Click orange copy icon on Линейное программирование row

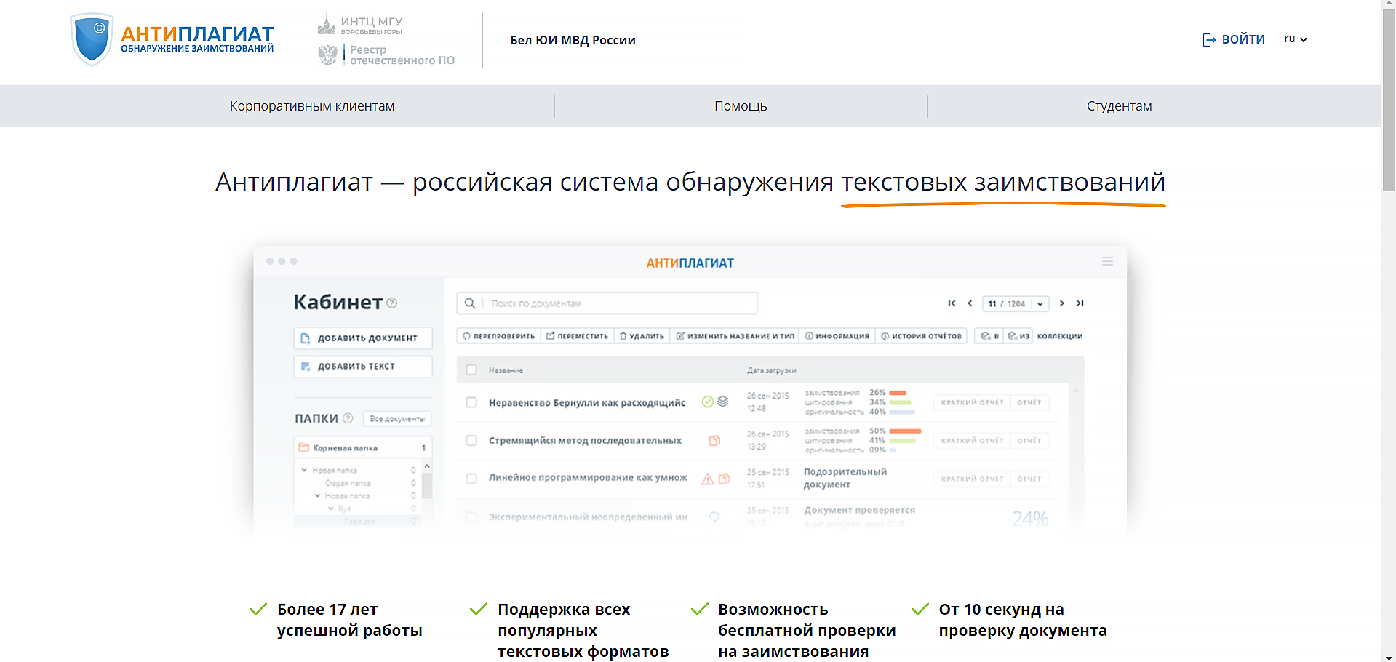coord(725,479)
